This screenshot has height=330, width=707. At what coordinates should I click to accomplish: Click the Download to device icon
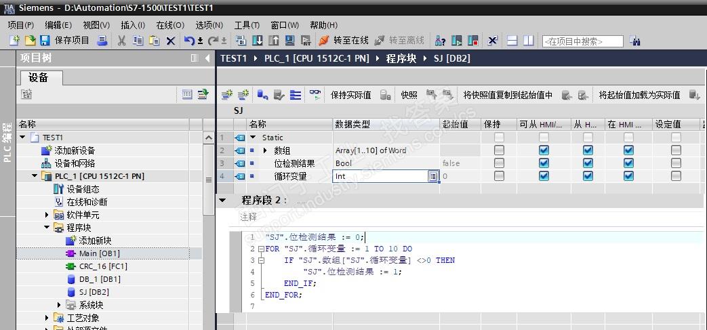[257, 41]
